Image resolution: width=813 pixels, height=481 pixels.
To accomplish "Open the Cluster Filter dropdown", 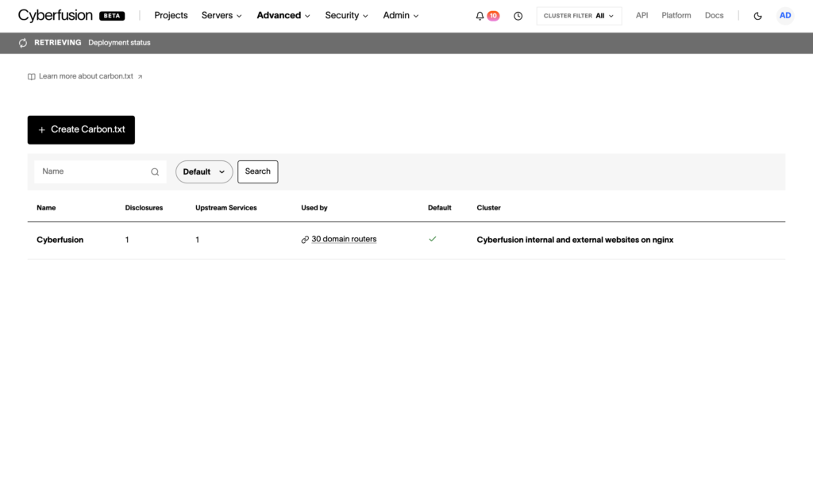I will pos(579,16).
